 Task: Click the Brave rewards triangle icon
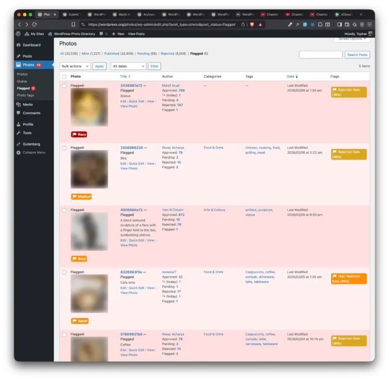click(x=260, y=24)
